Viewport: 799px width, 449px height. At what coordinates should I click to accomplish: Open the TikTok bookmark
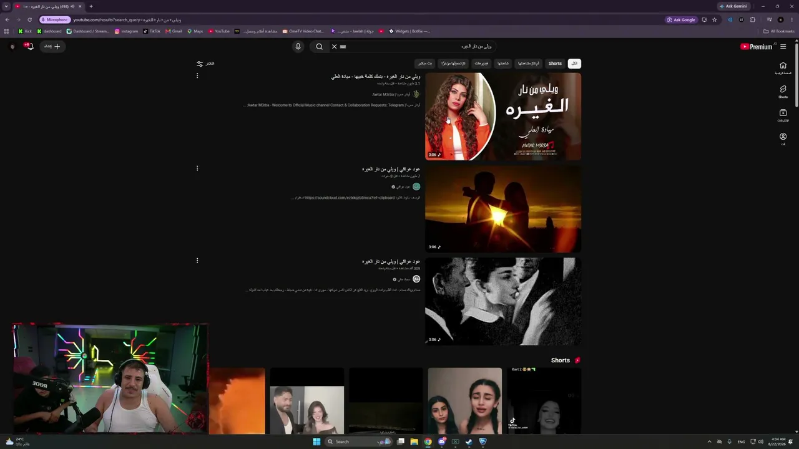coord(152,31)
